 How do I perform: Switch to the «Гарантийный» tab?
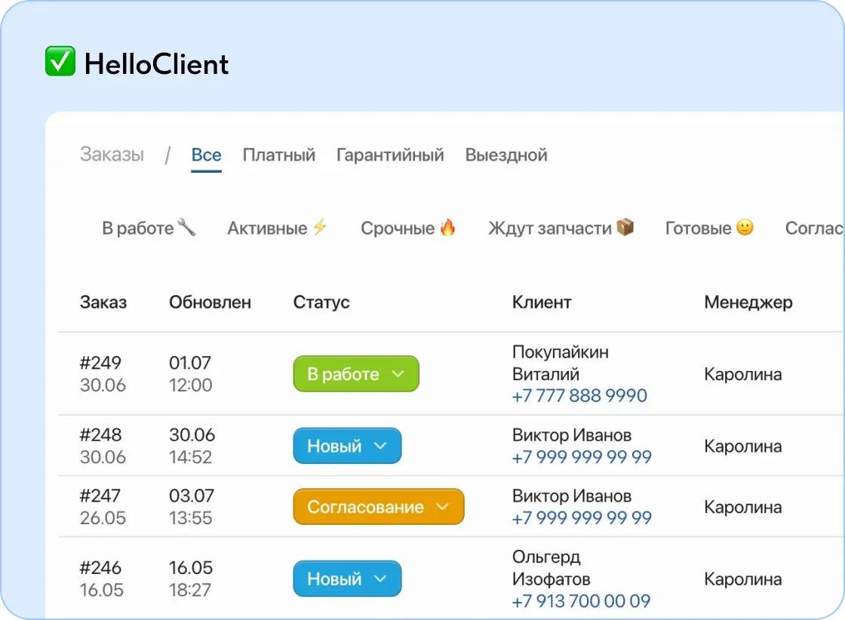pos(390,155)
